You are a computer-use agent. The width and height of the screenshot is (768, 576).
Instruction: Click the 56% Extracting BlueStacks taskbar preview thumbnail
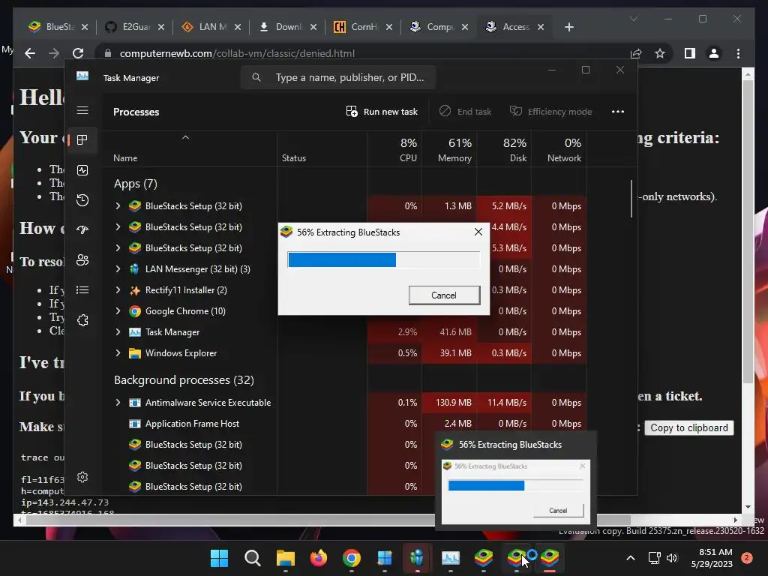pyautogui.click(x=516, y=492)
